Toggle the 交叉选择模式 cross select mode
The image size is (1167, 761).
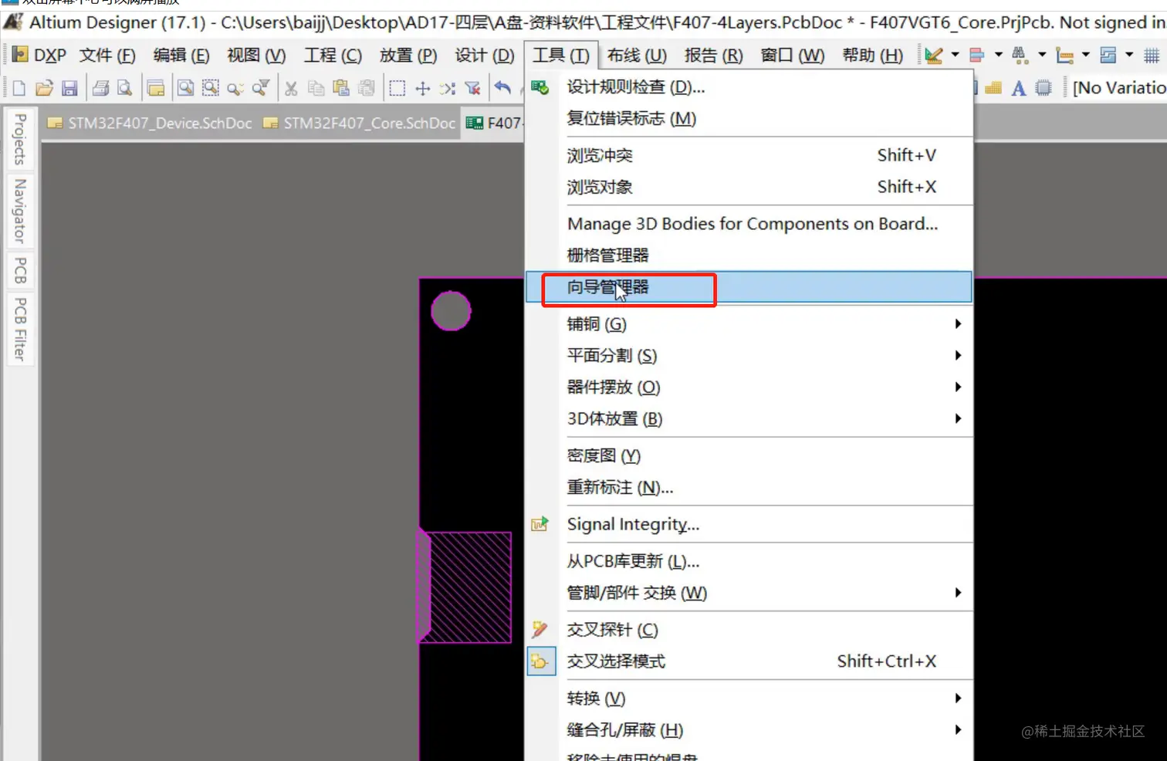tap(749, 661)
